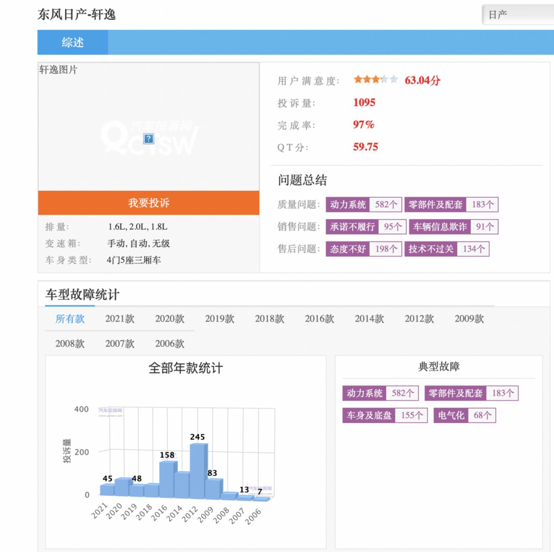554x552 pixels.
Task: Open the 2021款 model year tab
Action: click(120, 319)
